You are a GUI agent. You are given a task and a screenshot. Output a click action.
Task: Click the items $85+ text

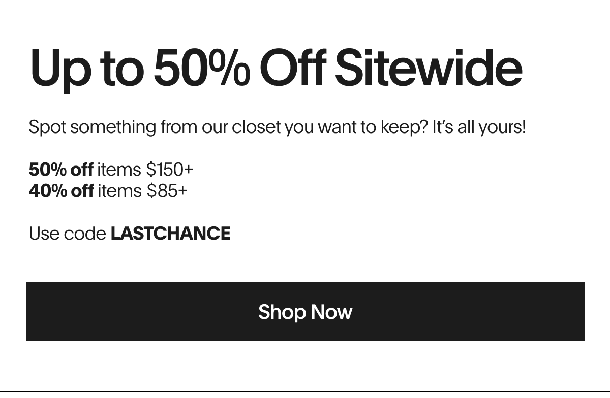coord(142,191)
